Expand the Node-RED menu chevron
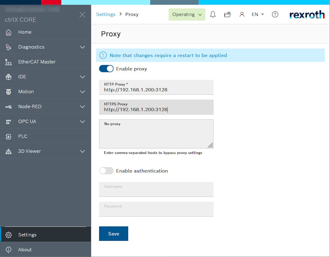The image size is (330, 257). point(83,107)
